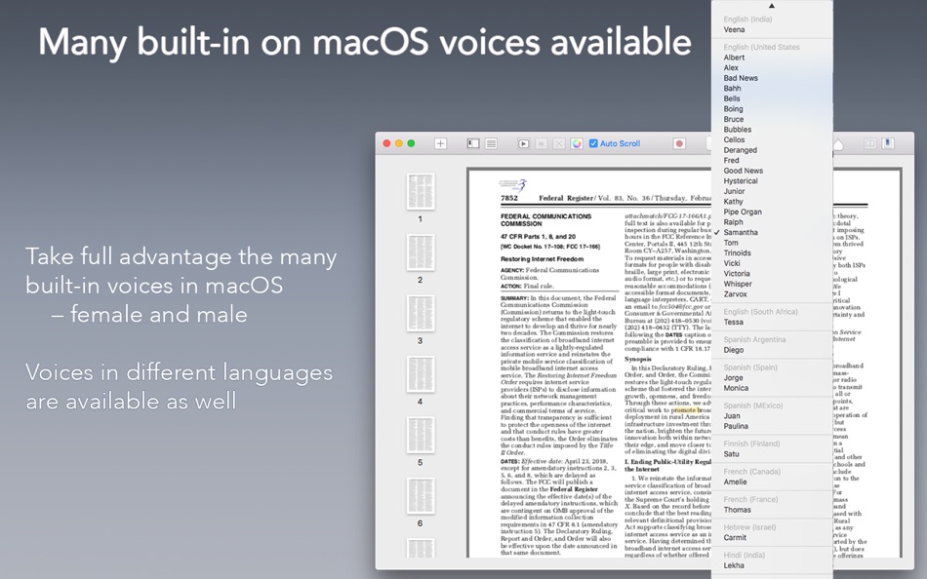Pause speech with the pause button
The width and height of the screenshot is (927, 579).
(541, 143)
